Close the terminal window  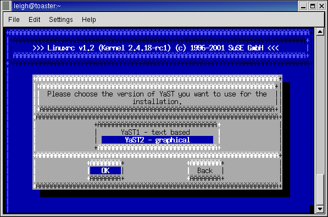[322, 6]
